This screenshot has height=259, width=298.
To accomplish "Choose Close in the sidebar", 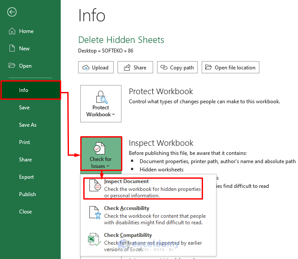I will pos(25,212).
